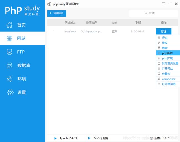This screenshot has width=180, height=142.
Task: Click the D:/phpstudy_p... path cell
Action: [91, 32]
